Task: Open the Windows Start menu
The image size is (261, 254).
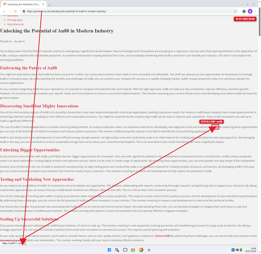Action: pos(109,250)
